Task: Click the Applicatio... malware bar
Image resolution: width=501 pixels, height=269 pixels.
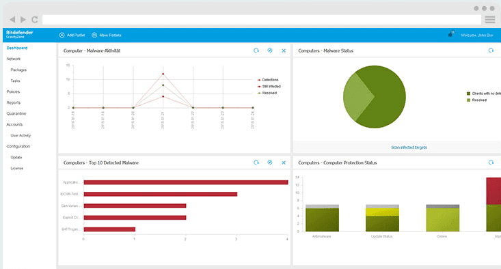Action: coord(186,182)
